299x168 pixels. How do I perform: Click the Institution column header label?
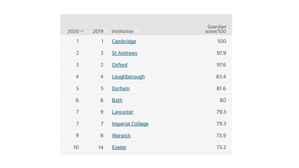pos(123,31)
